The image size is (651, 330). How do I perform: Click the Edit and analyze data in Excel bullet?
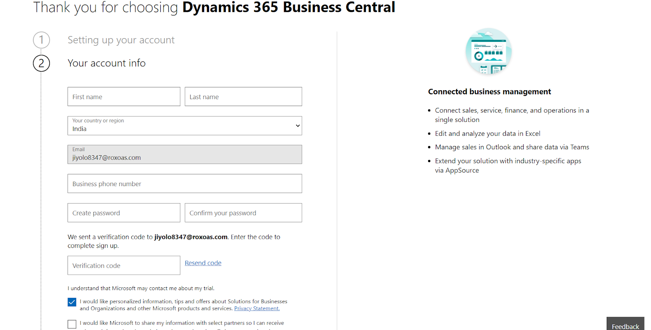pos(487,133)
